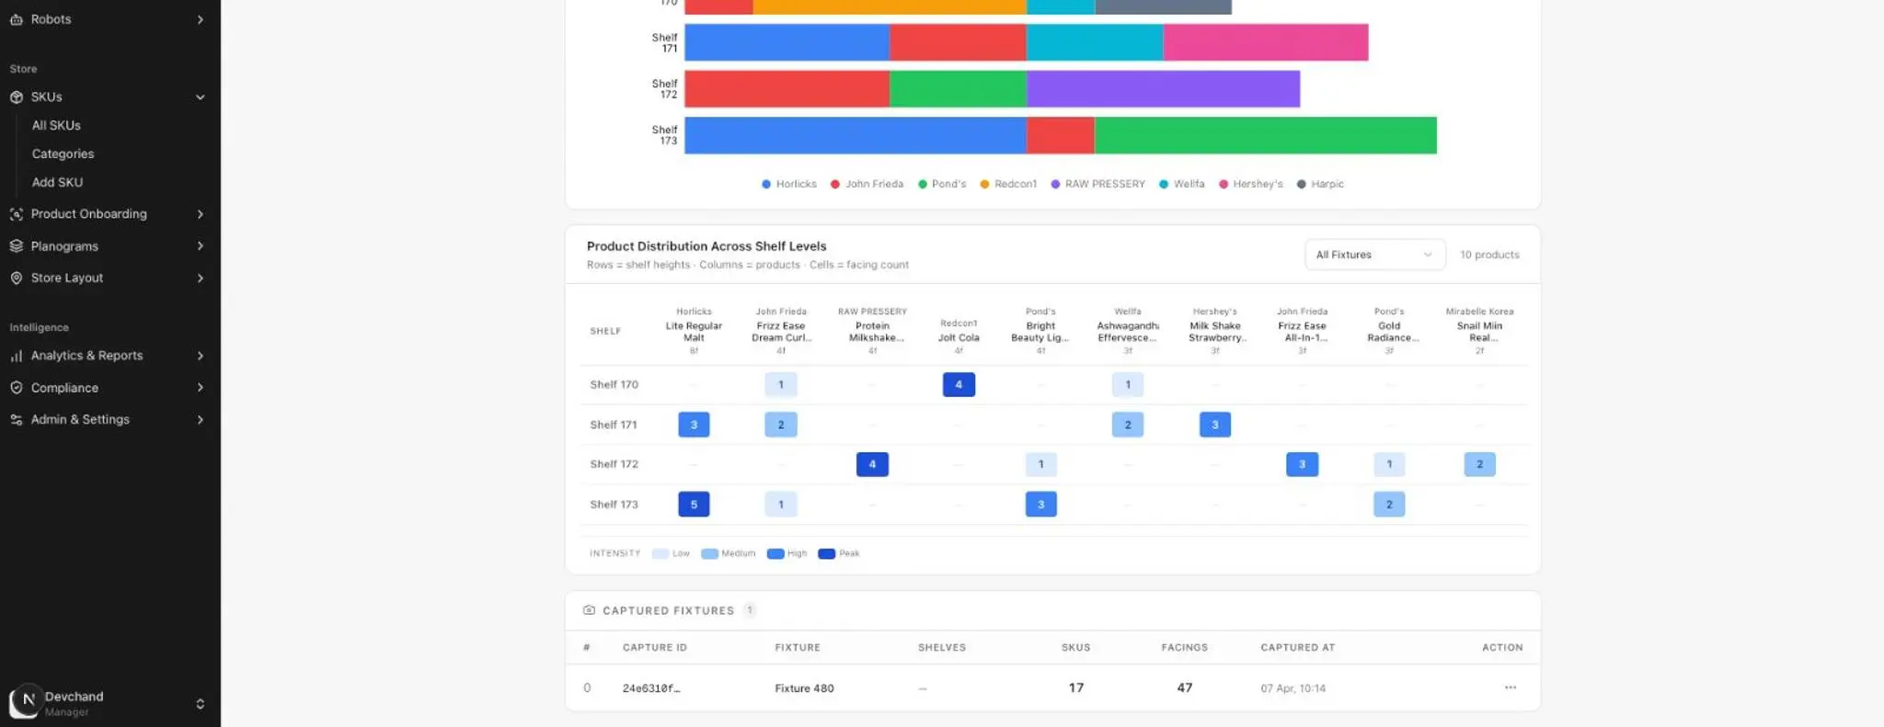Click Shelf 172 Snail Miin cell 2
1884x727 pixels.
[x=1479, y=464]
